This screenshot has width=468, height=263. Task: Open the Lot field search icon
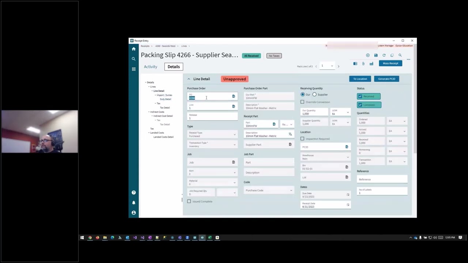(347, 177)
